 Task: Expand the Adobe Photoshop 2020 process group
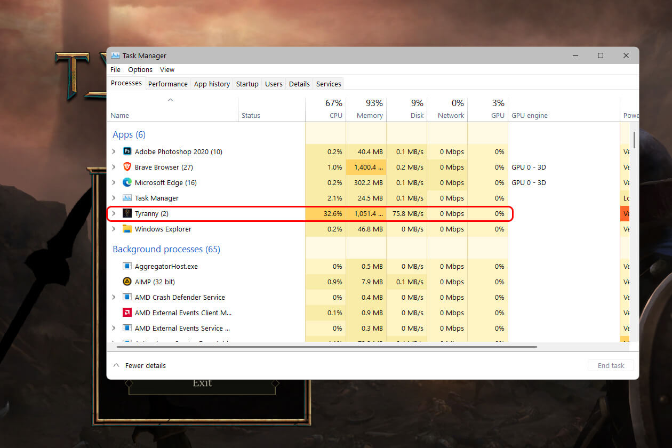click(x=114, y=151)
